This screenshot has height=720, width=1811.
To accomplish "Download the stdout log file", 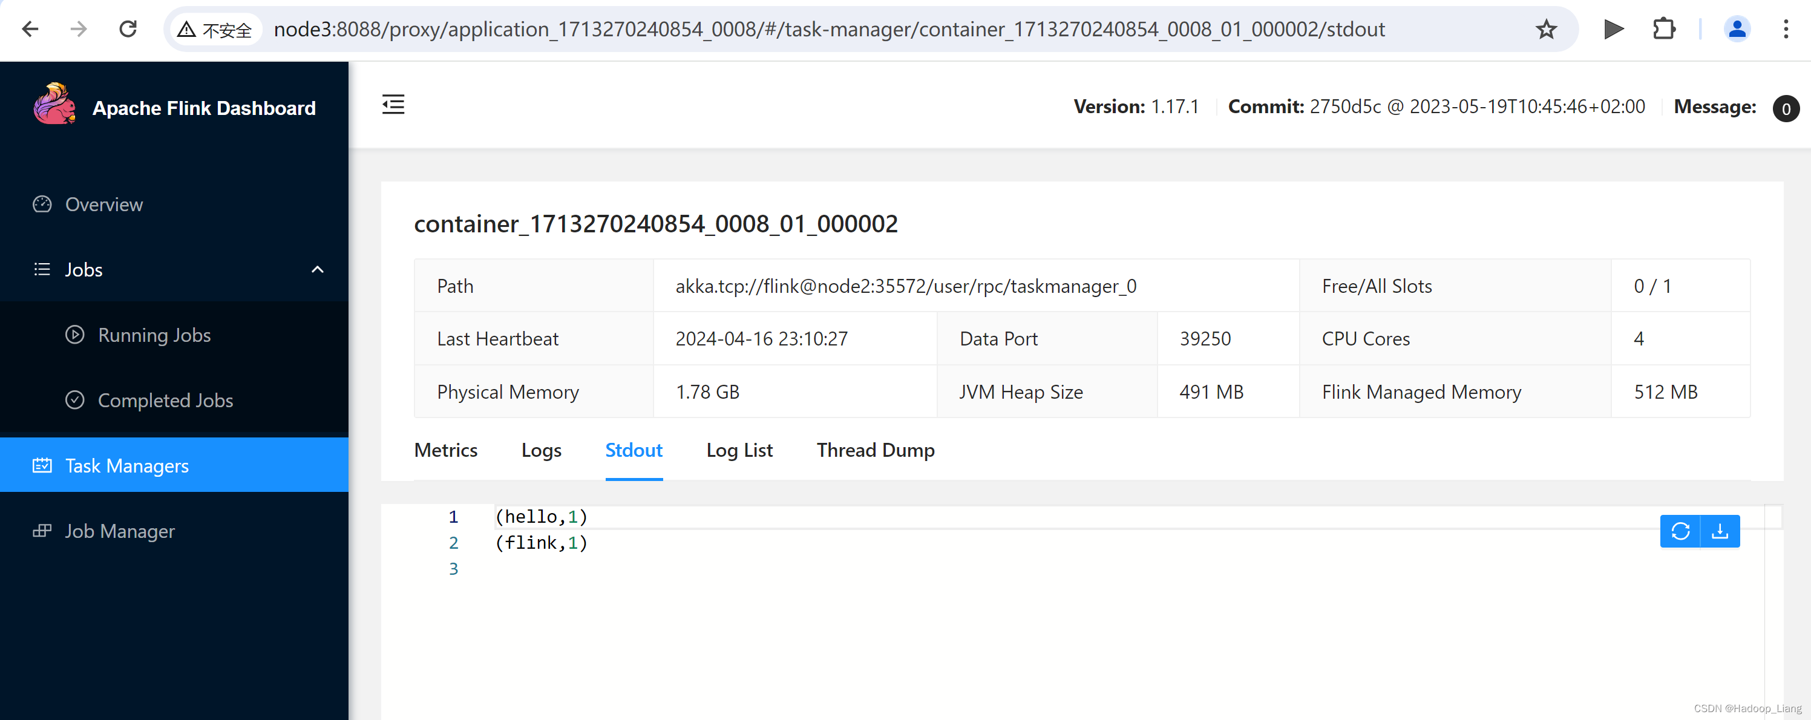I will coord(1720,531).
